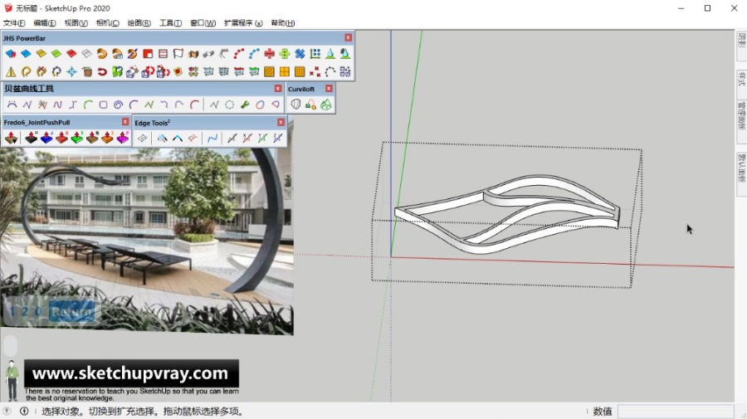Click the green plus icon in JHS PowerBar
This screenshot has height=419, width=747.
[285, 54]
